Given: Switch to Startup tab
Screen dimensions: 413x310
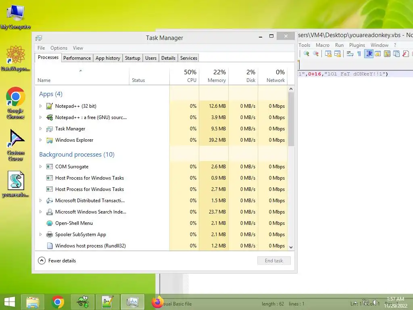Looking at the screenshot, I should point(132,58).
